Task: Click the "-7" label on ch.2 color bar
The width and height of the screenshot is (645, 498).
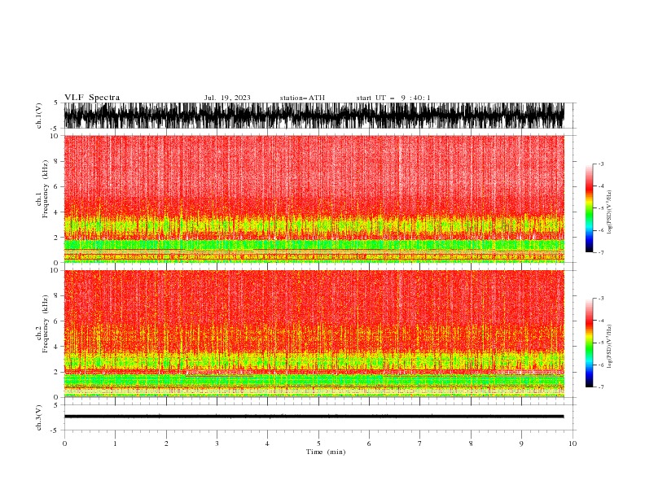Action: pos(600,387)
